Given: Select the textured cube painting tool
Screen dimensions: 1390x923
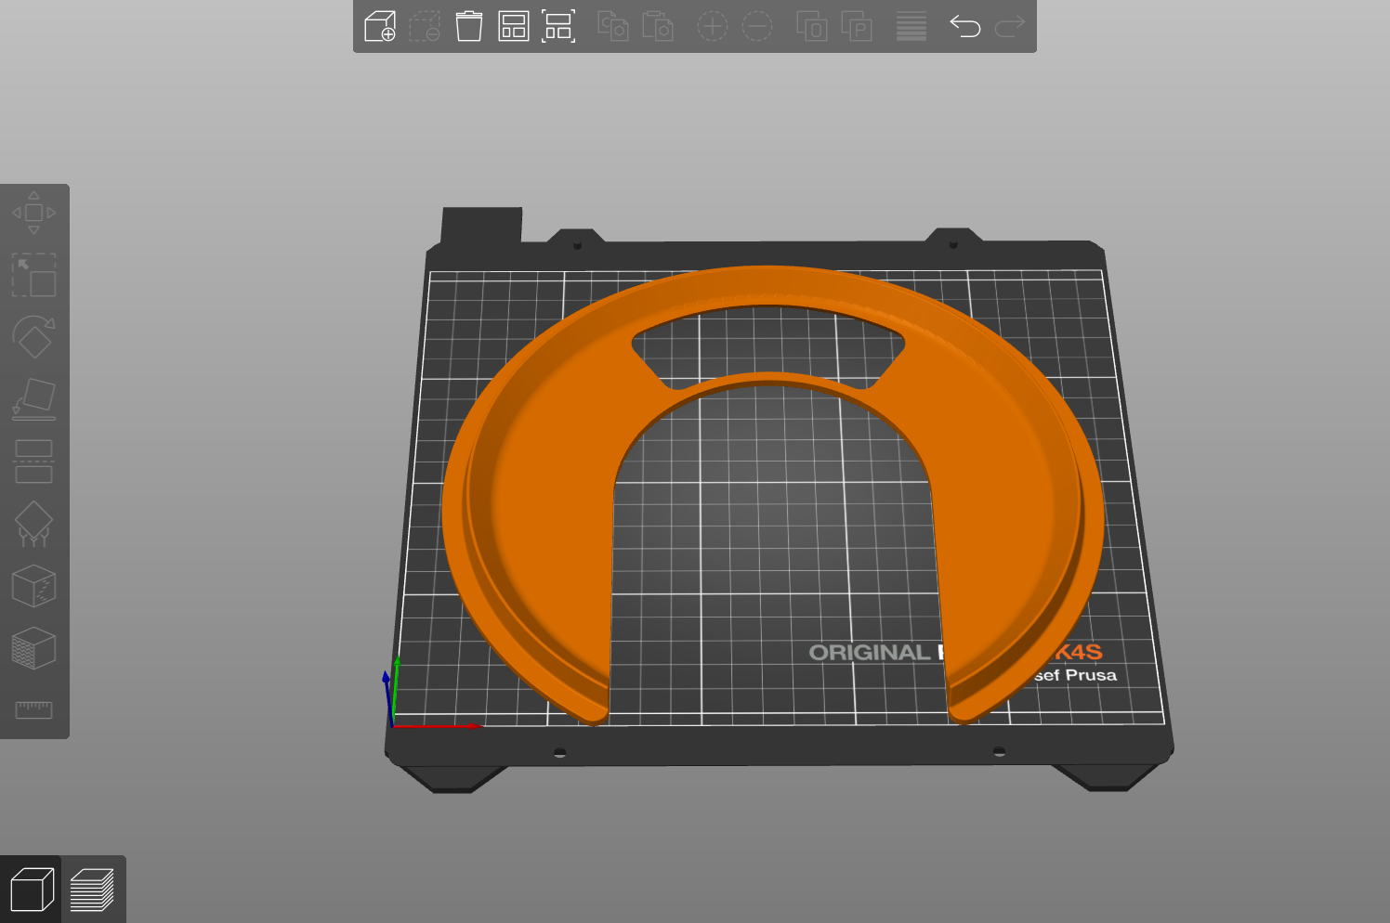Looking at the screenshot, I should (33, 648).
